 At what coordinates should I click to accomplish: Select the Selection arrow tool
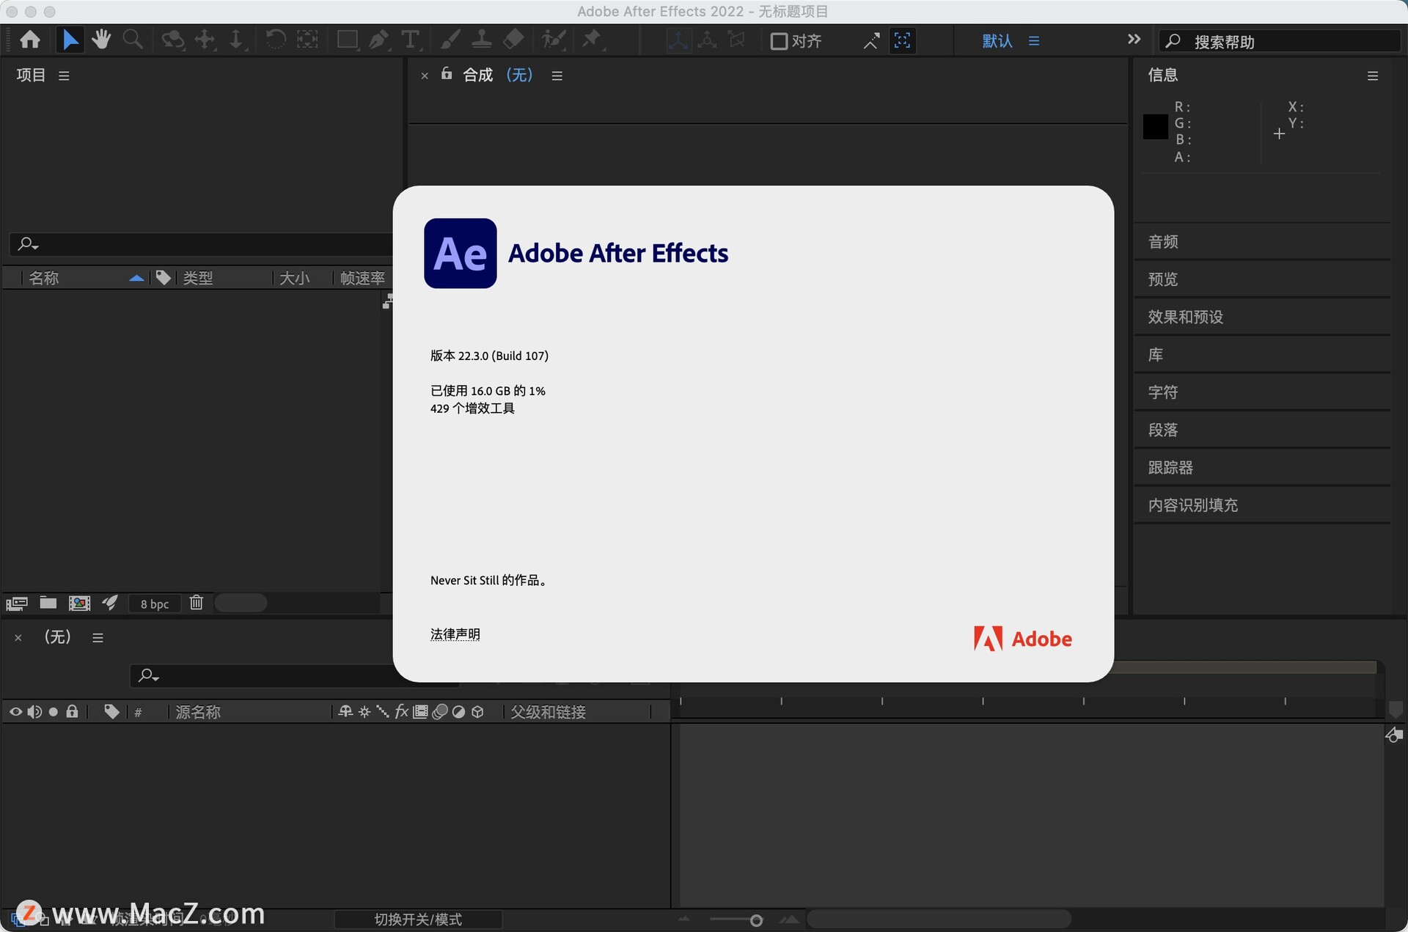pos(70,40)
